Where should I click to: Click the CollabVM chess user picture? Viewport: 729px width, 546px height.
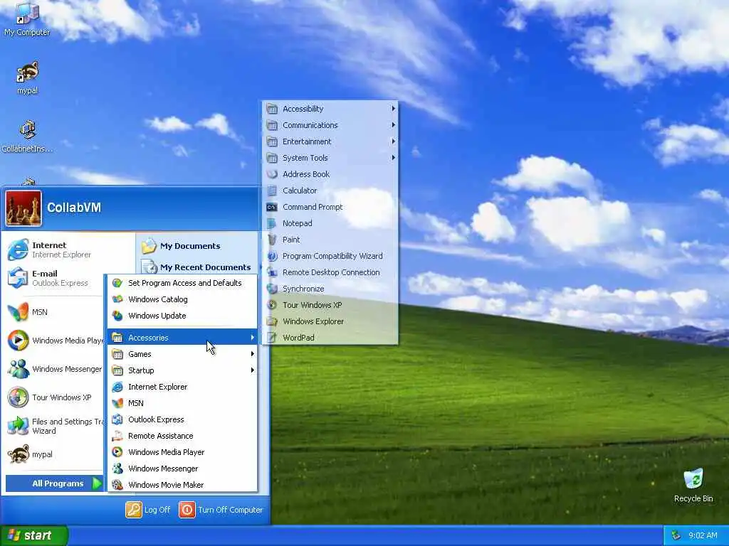coord(23,208)
